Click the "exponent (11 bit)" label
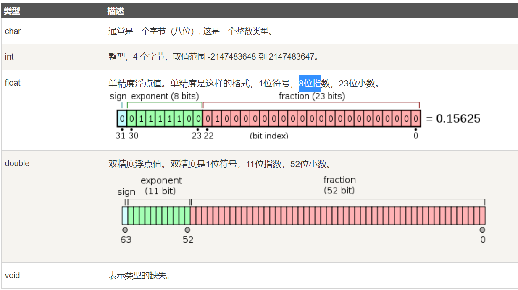The image size is (518, 290). (161, 185)
